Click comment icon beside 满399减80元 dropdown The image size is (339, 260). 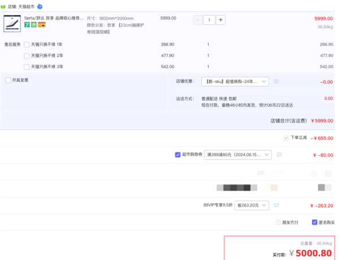[x=279, y=155]
